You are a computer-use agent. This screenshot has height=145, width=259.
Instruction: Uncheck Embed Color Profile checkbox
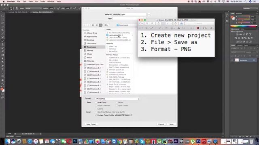tap(96, 115)
